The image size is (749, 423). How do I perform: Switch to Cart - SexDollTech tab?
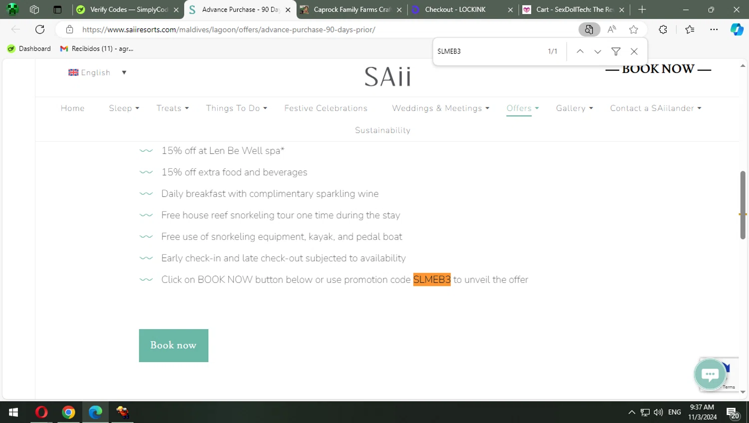(x=574, y=9)
